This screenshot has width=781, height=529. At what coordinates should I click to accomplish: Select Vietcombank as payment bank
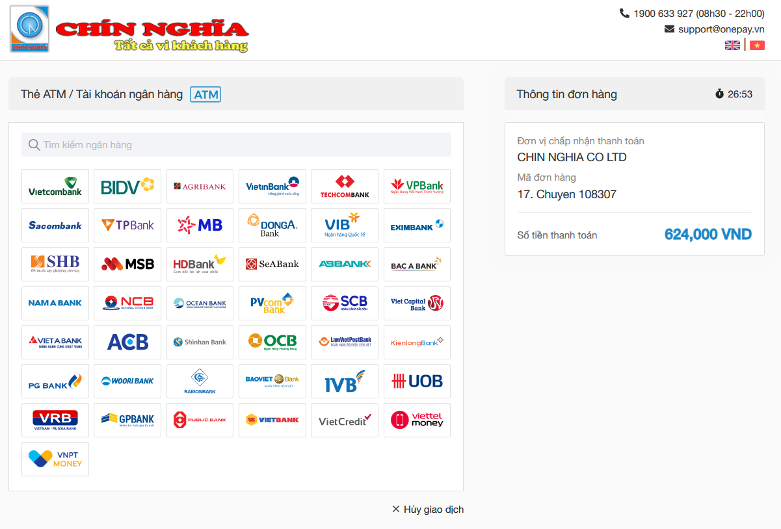click(x=55, y=187)
